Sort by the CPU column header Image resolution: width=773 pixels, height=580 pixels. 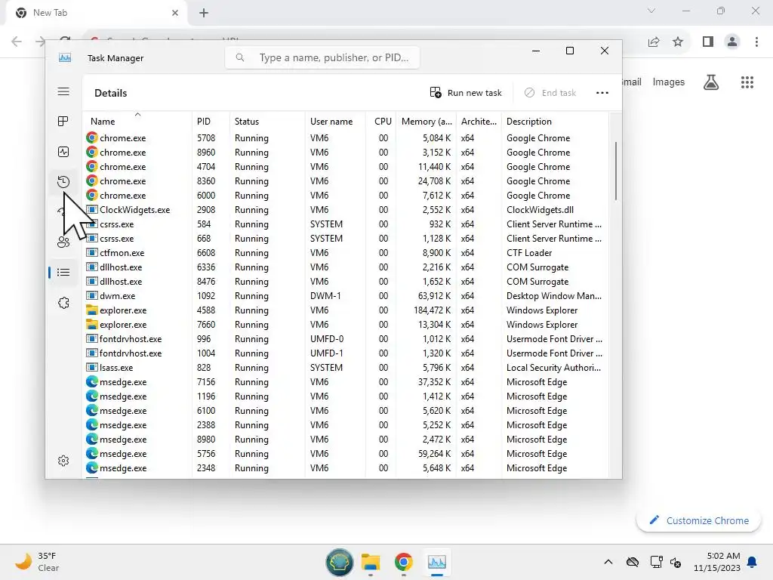pyautogui.click(x=381, y=122)
